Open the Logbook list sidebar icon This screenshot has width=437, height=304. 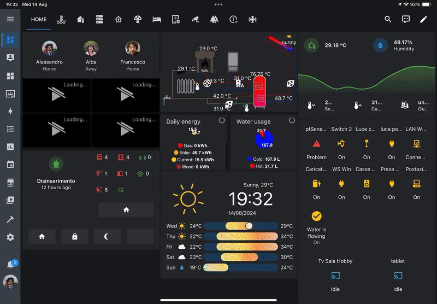tap(10, 129)
